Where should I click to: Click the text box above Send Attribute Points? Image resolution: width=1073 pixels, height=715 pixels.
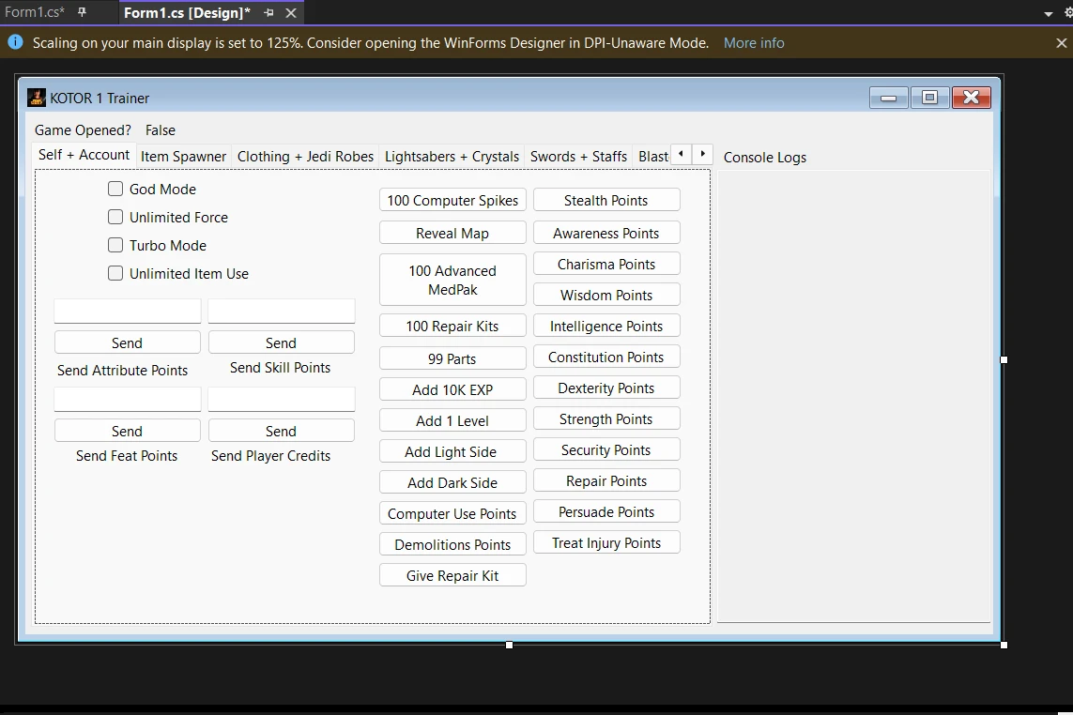coord(128,312)
